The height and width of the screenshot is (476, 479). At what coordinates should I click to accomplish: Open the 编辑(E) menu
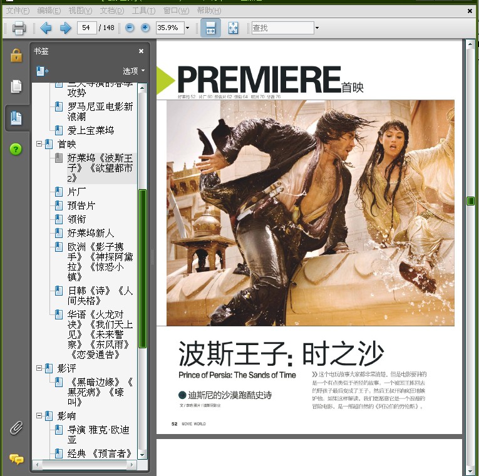click(x=49, y=11)
